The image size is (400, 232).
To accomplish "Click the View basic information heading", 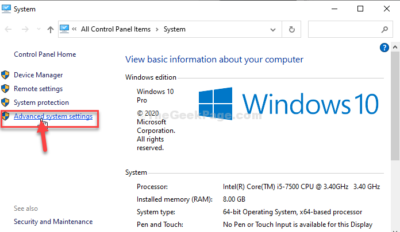I will [x=214, y=60].
